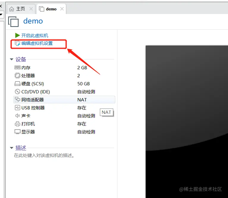Click the 设备 section heading
Viewport: 228px width, 198px height.
[x=21, y=59]
